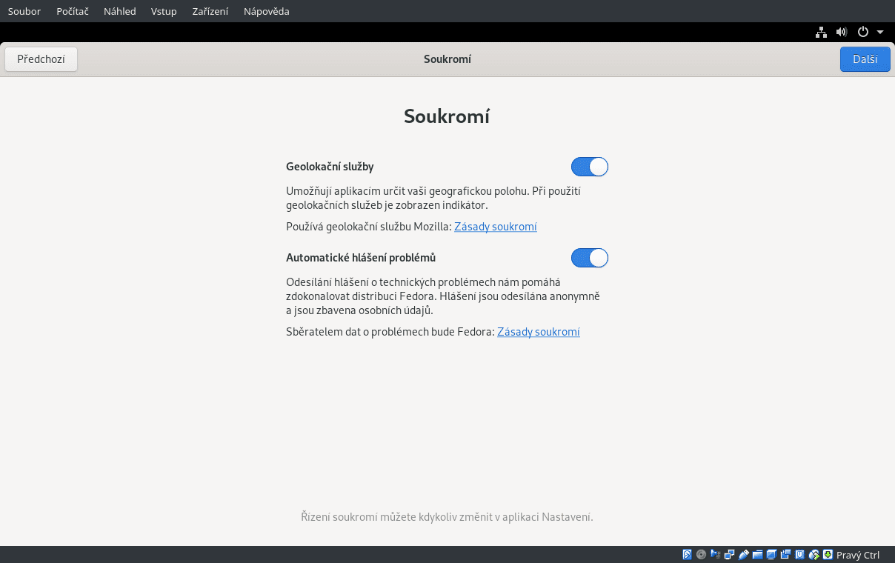Click the VirtualBox audio status icon

(714, 554)
